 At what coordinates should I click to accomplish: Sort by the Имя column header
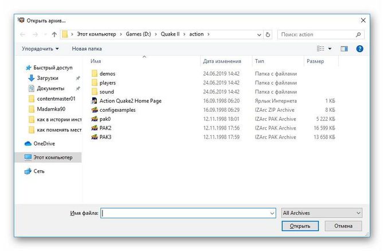(x=96, y=61)
